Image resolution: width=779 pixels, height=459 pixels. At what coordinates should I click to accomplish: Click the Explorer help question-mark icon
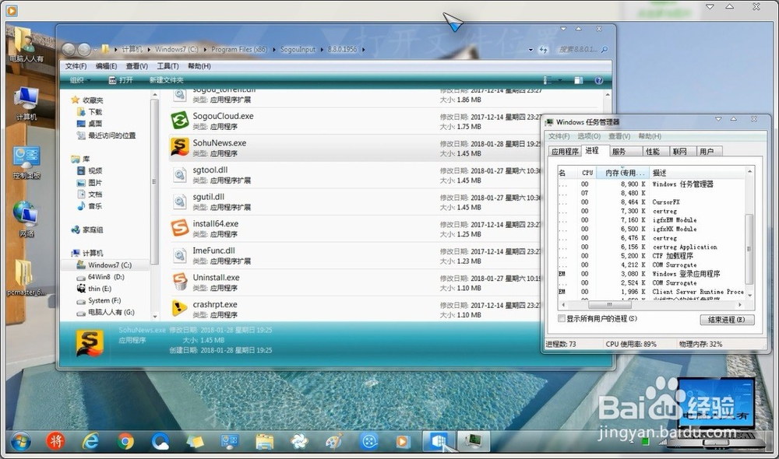[x=598, y=80]
